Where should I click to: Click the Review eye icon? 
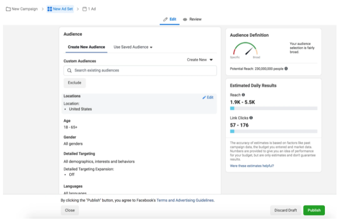coord(185,20)
